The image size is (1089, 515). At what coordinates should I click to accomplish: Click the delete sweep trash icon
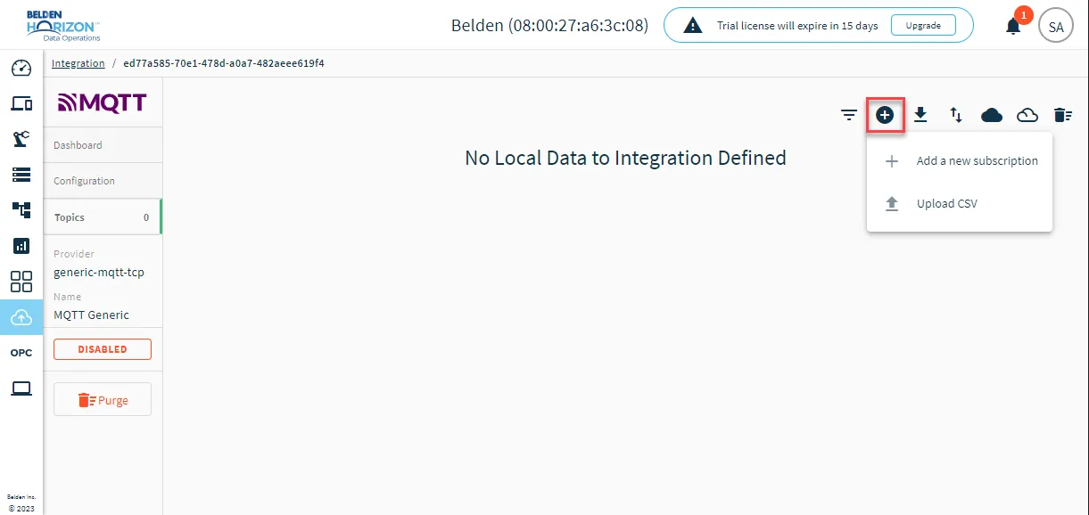click(x=1062, y=115)
